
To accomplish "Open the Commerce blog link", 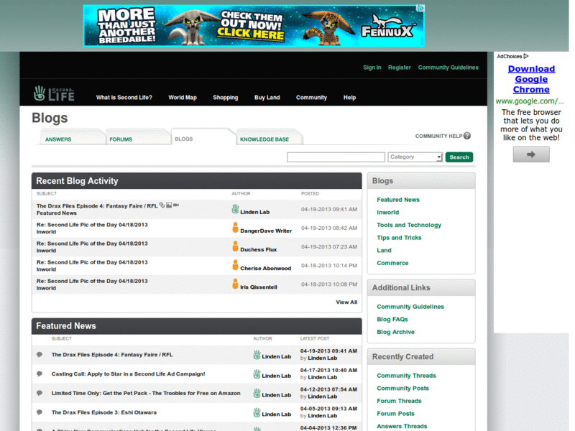I will 392,263.
